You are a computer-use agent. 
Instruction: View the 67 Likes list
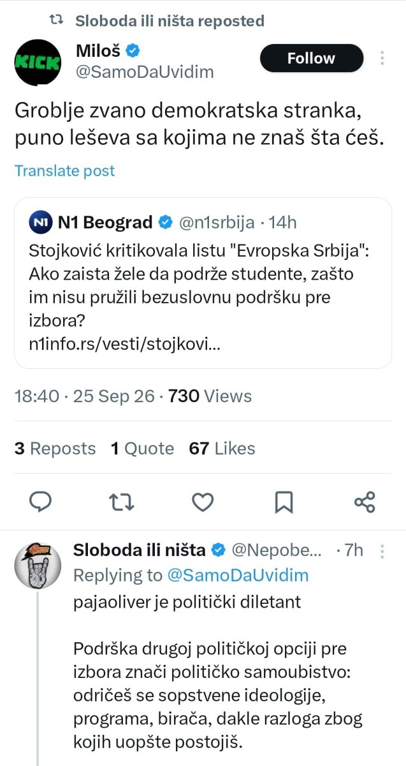222,449
